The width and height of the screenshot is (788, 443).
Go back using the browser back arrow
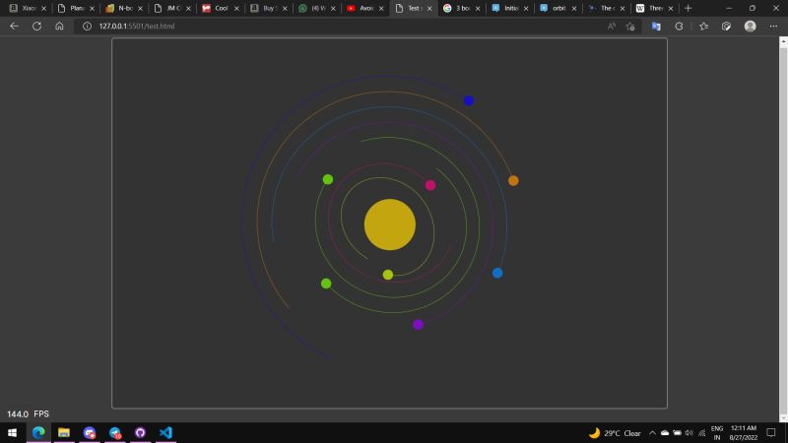point(14,27)
